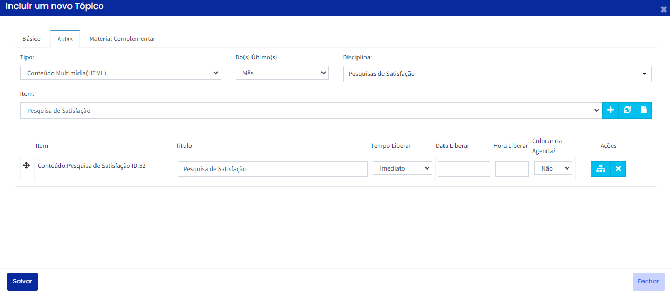Click the refresh icon beside the Item dropdown
Viewport: 670px width, 293px height.
627,110
